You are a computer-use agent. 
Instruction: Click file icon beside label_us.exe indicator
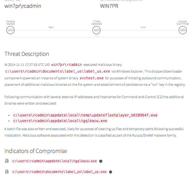(x=7, y=172)
